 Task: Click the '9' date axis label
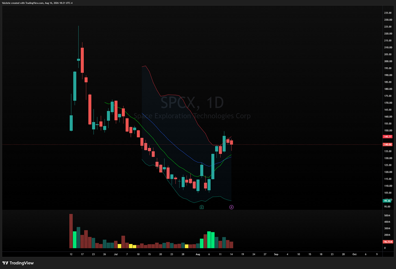click(x=377, y=254)
